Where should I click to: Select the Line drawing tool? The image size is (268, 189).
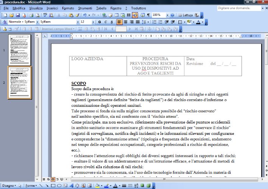click(41, 186)
